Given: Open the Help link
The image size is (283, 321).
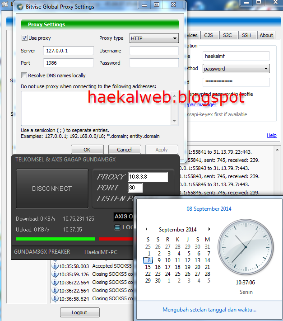Looking at the screenshot, I should pos(272,135).
